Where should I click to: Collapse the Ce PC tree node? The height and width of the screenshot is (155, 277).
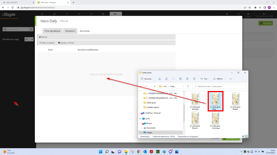140,119
